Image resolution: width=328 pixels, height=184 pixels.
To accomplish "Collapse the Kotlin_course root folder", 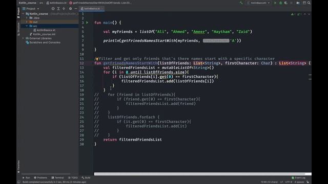I will pos(23,14).
